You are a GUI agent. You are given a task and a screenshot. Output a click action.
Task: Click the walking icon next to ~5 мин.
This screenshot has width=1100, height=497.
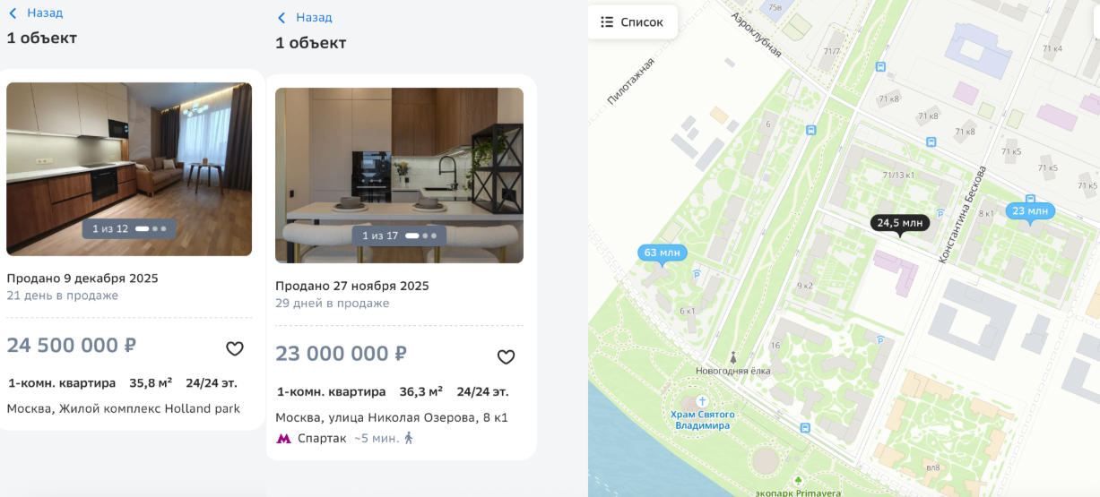(409, 438)
